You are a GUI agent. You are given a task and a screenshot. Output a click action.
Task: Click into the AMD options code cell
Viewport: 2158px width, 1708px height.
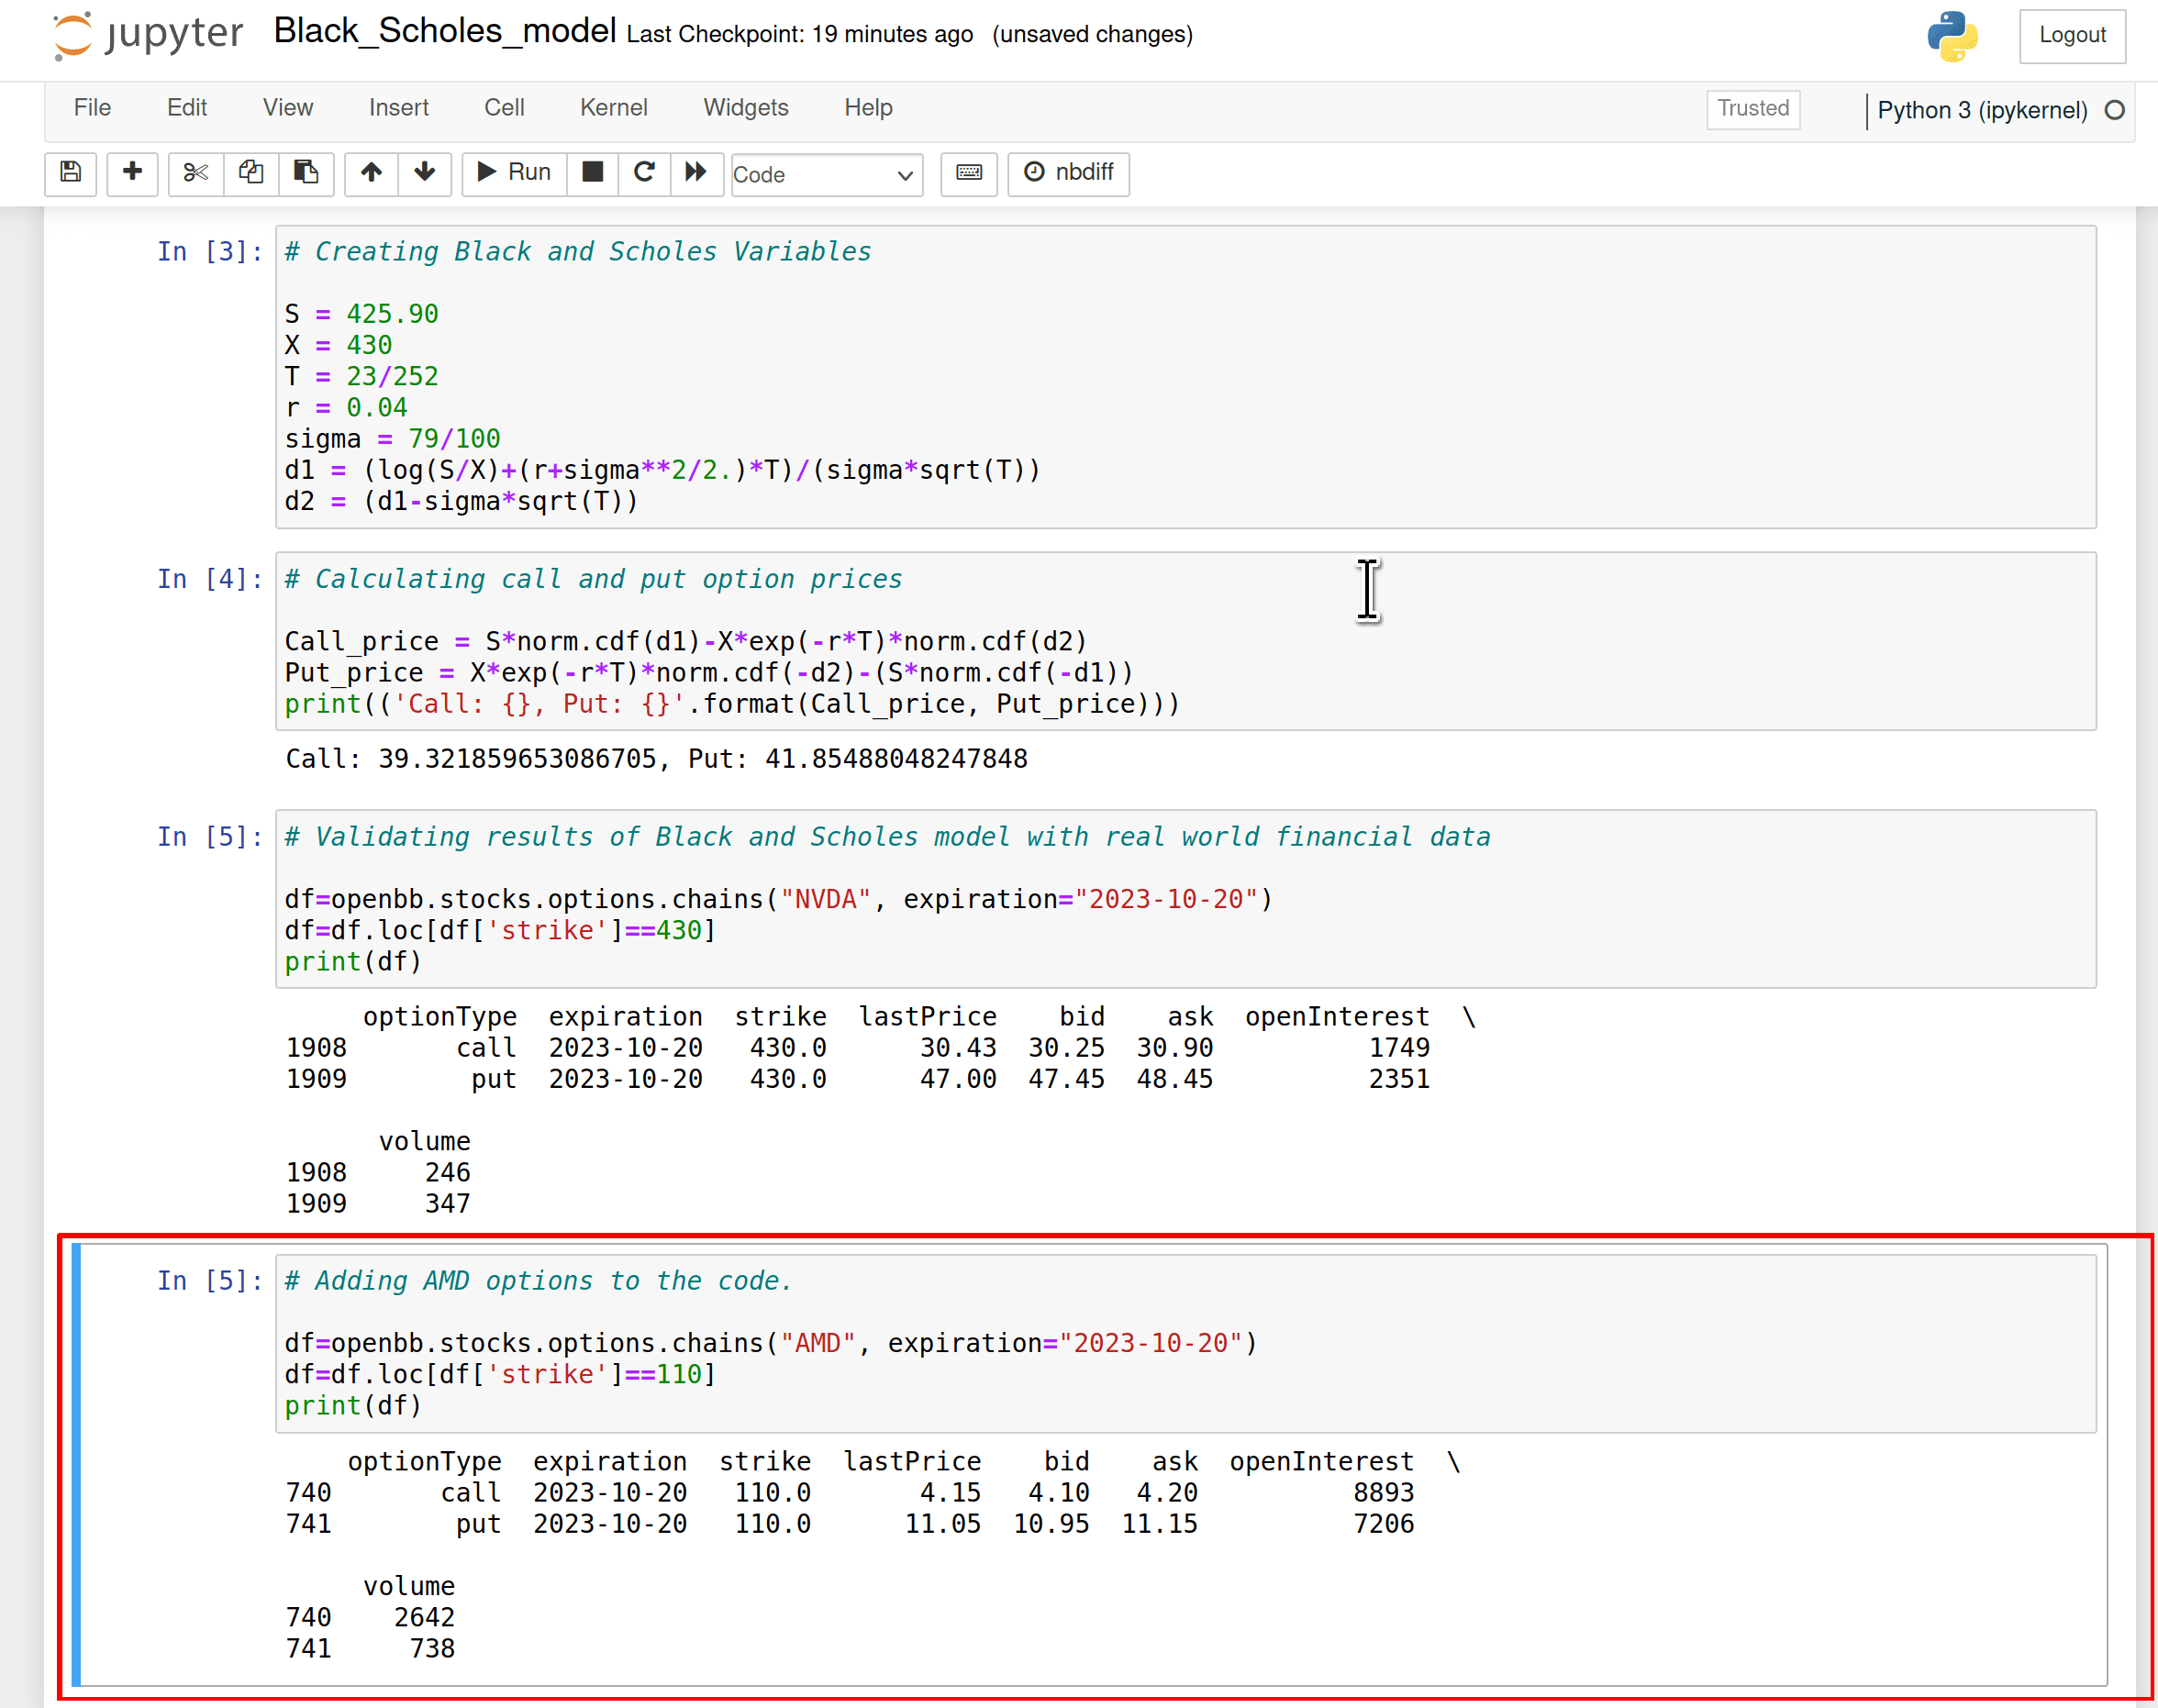(1186, 1343)
